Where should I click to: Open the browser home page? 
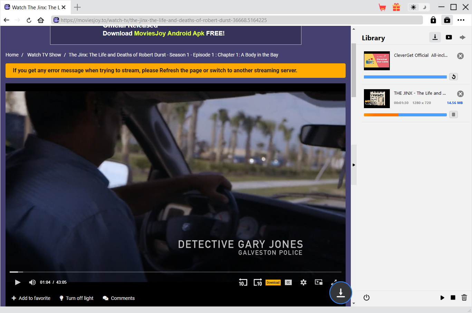tap(41, 20)
